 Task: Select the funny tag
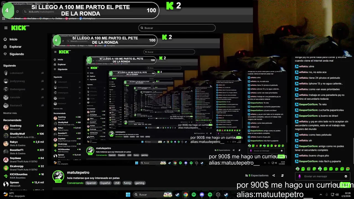pyautogui.click(x=127, y=183)
